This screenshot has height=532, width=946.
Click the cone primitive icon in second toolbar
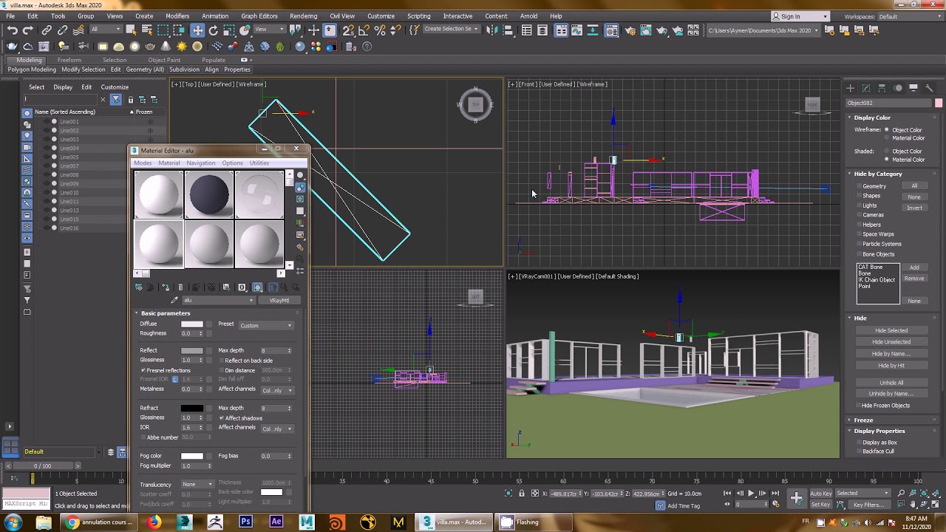pyautogui.click(x=166, y=47)
